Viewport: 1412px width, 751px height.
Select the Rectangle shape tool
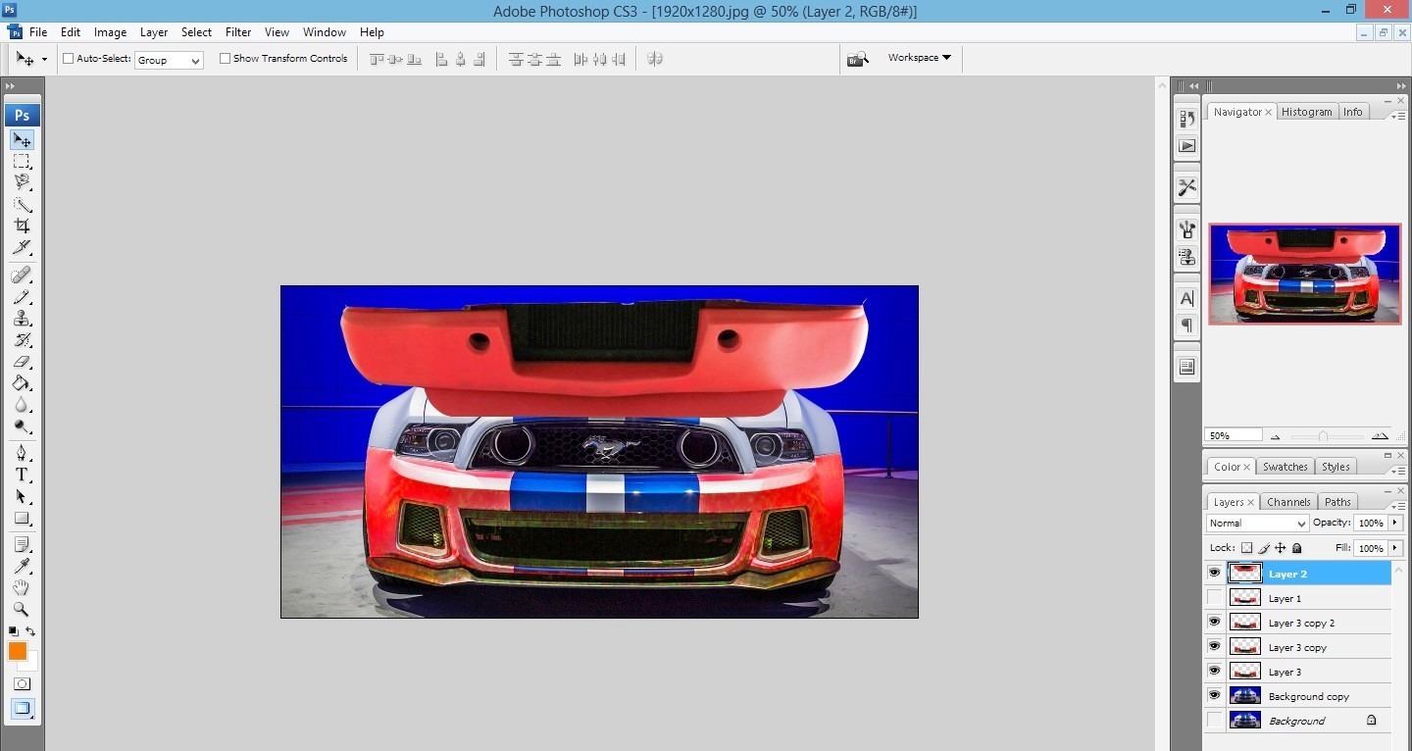[22, 519]
